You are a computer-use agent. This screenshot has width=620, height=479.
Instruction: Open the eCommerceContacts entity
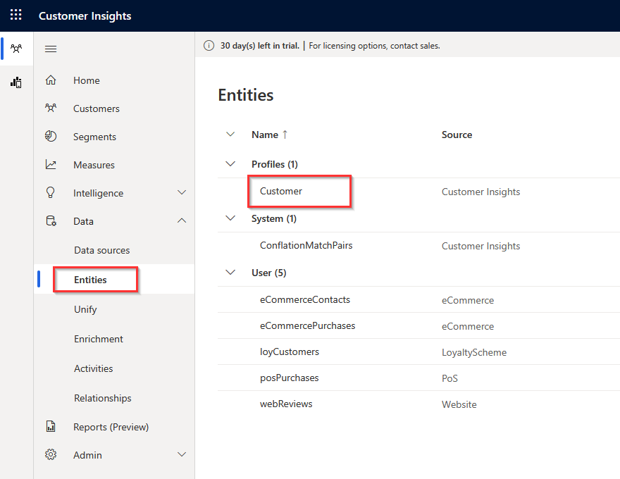[304, 299]
